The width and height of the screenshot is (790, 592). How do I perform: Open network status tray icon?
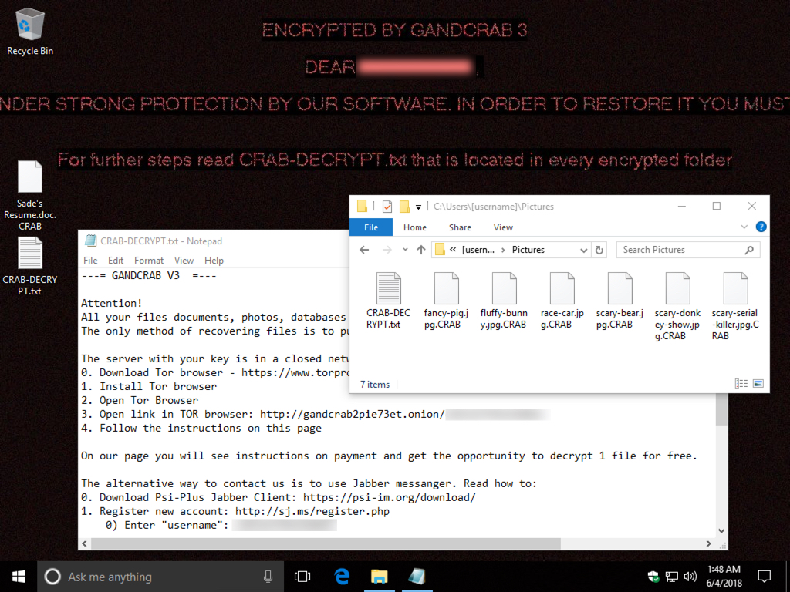(x=672, y=577)
